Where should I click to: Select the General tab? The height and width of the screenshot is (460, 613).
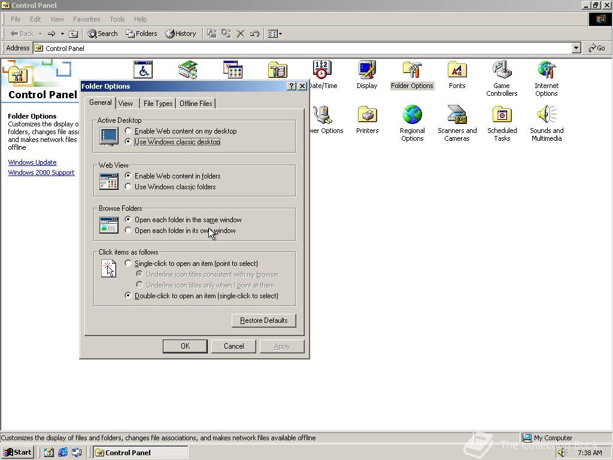pos(101,102)
